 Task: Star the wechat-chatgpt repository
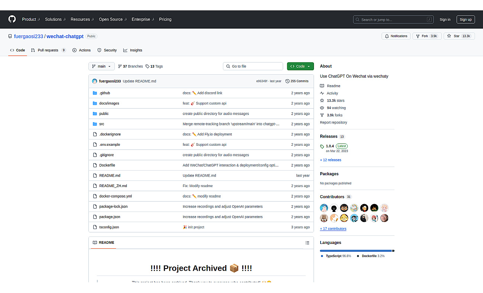(x=459, y=36)
